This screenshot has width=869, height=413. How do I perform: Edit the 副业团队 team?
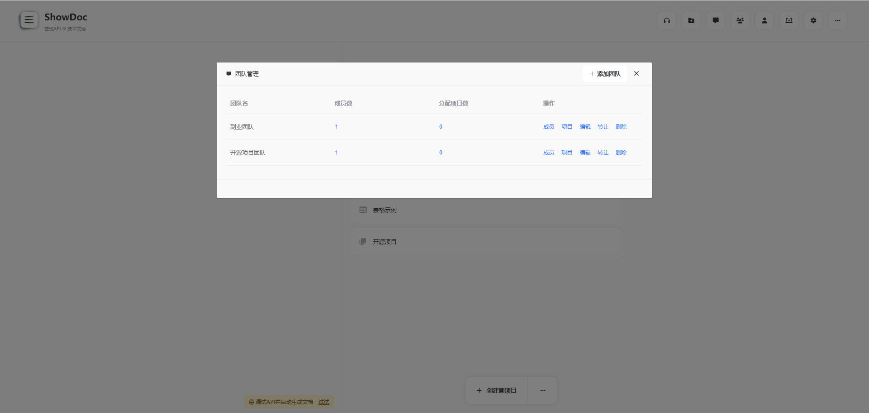point(585,127)
